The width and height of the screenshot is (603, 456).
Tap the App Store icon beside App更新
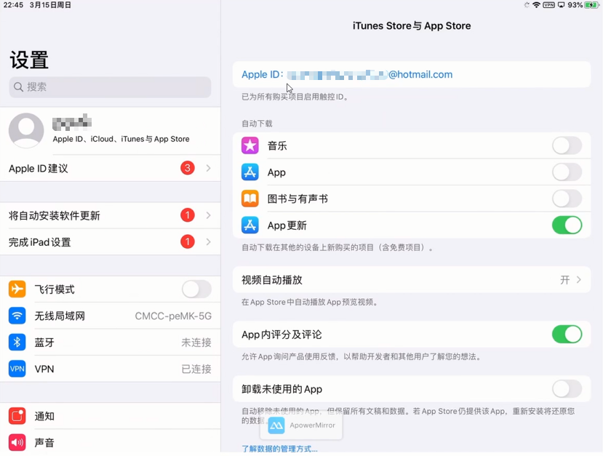point(250,225)
